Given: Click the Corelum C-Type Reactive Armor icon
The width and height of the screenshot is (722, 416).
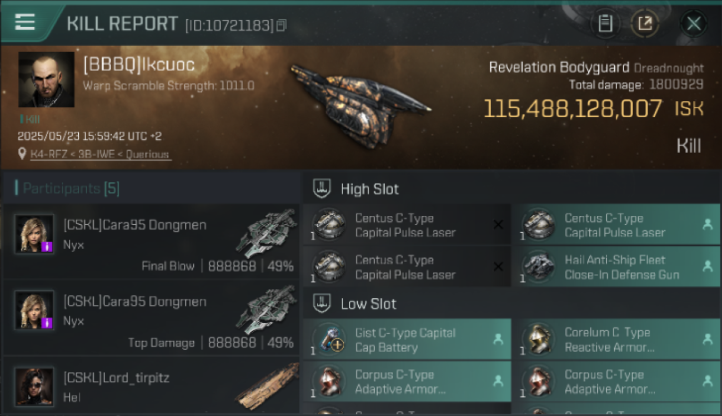Looking at the screenshot, I should pyautogui.click(x=539, y=339).
